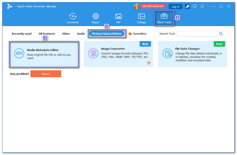This screenshot has height=155, width=237.
Task: Maximize the Tipard window
Action: (x=221, y=6)
